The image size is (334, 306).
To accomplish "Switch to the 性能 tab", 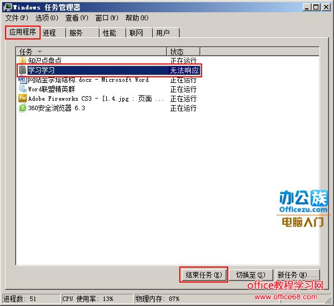I will [x=112, y=33].
